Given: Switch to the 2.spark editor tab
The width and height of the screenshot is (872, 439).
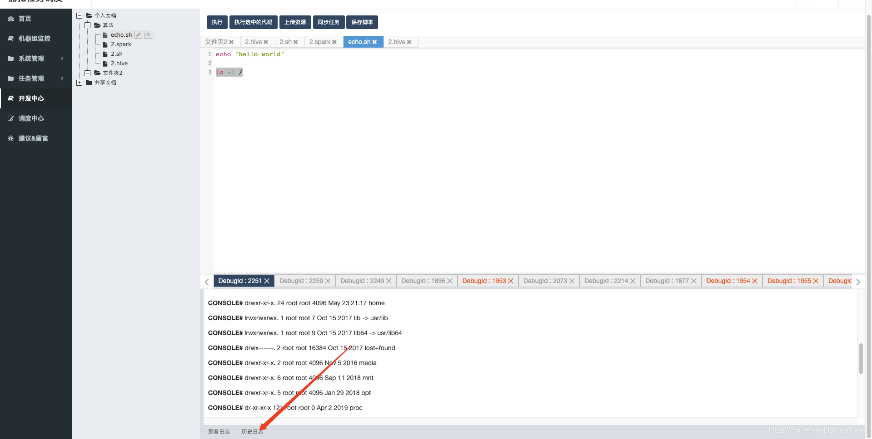Looking at the screenshot, I should (319, 42).
